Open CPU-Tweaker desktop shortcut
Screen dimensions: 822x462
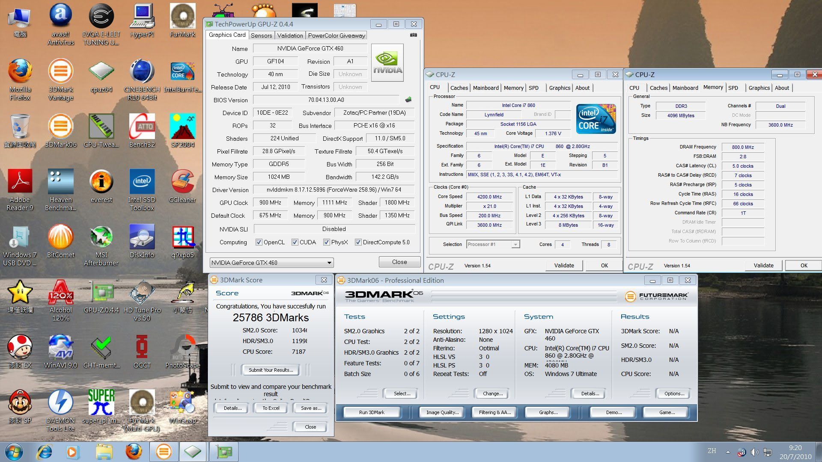[x=101, y=131]
